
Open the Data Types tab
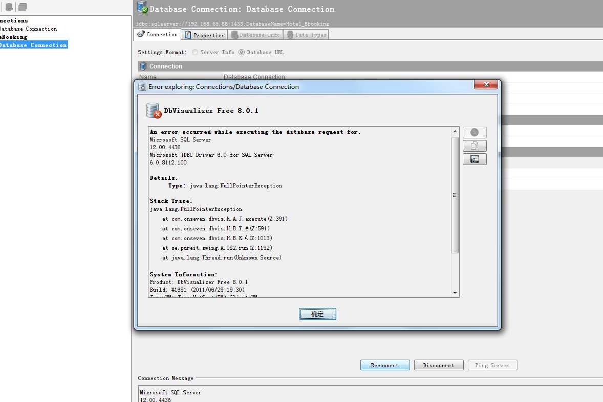(x=307, y=35)
